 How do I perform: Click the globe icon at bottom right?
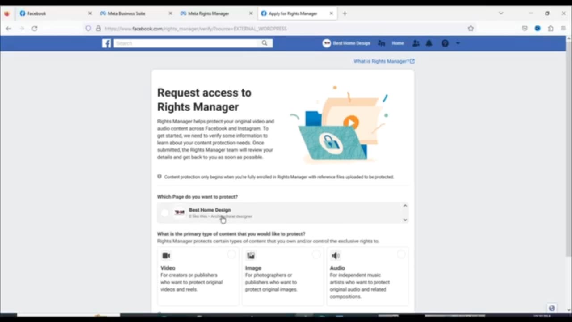[x=552, y=308]
